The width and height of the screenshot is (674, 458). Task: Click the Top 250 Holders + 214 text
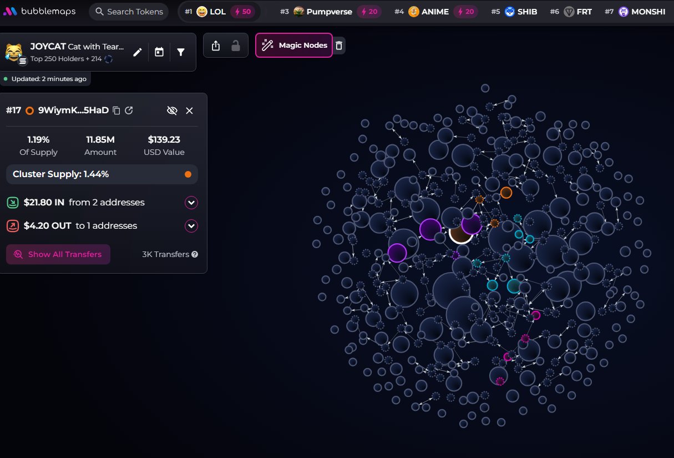[66, 59]
